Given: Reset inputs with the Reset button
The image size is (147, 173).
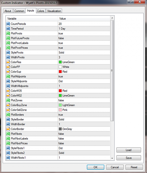Looking at the screenshot, I should tap(134, 167).
